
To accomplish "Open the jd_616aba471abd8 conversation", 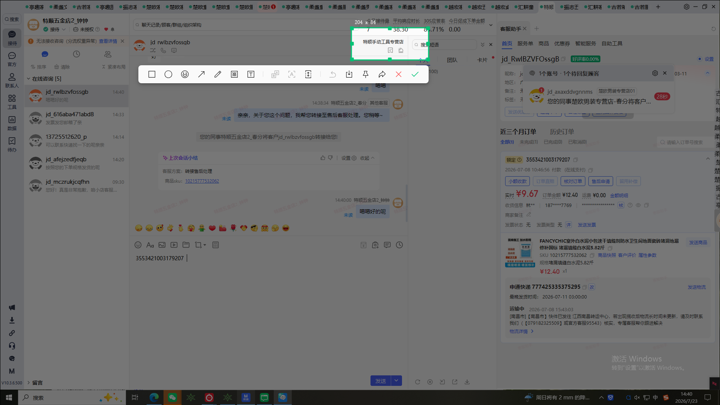I will [x=76, y=118].
